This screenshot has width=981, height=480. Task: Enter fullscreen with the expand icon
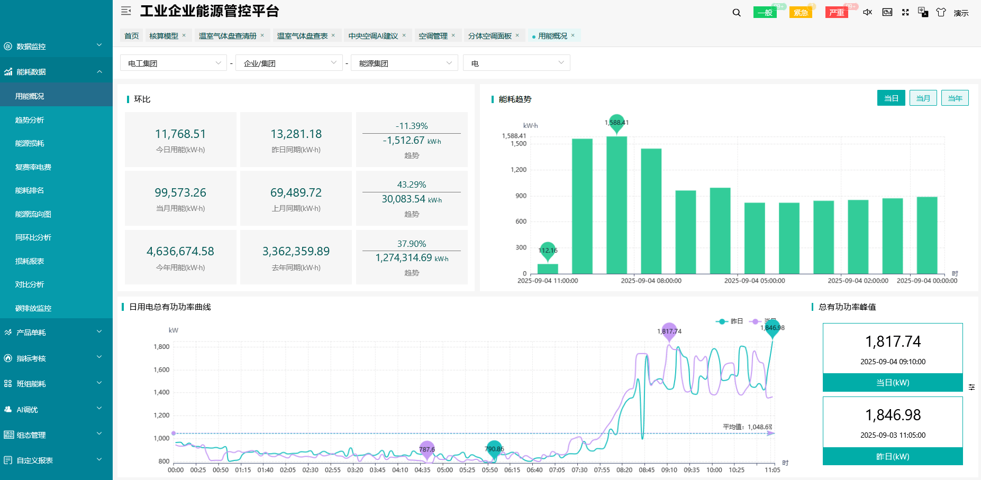coord(905,12)
